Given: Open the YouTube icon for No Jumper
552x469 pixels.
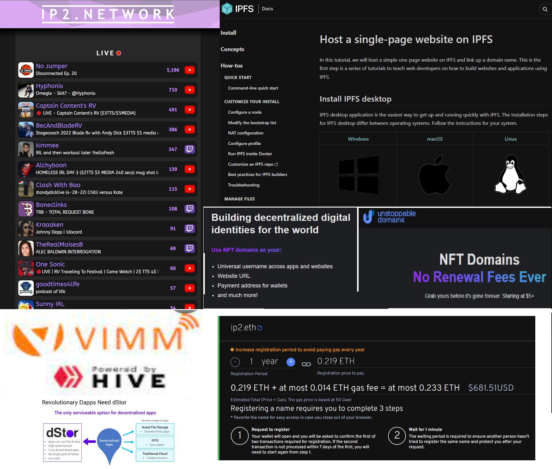Looking at the screenshot, I should point(190,70).
